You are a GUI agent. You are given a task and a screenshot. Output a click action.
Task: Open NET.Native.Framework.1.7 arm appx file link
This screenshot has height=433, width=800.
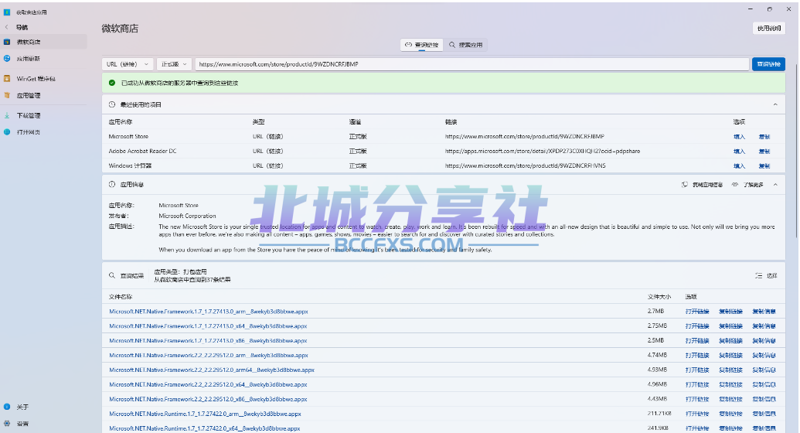208,312
